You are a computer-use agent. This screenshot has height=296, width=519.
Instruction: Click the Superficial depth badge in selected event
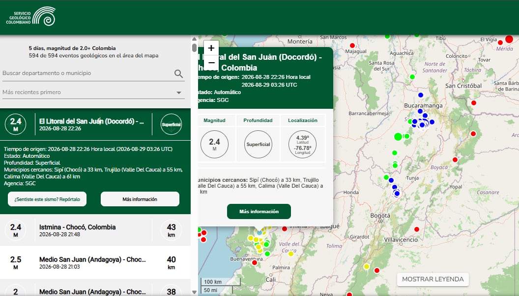(171, 124)
